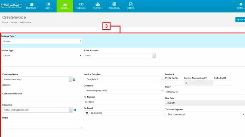
Task: Focus the Notes text area
Action: click(x=42, y=124)
